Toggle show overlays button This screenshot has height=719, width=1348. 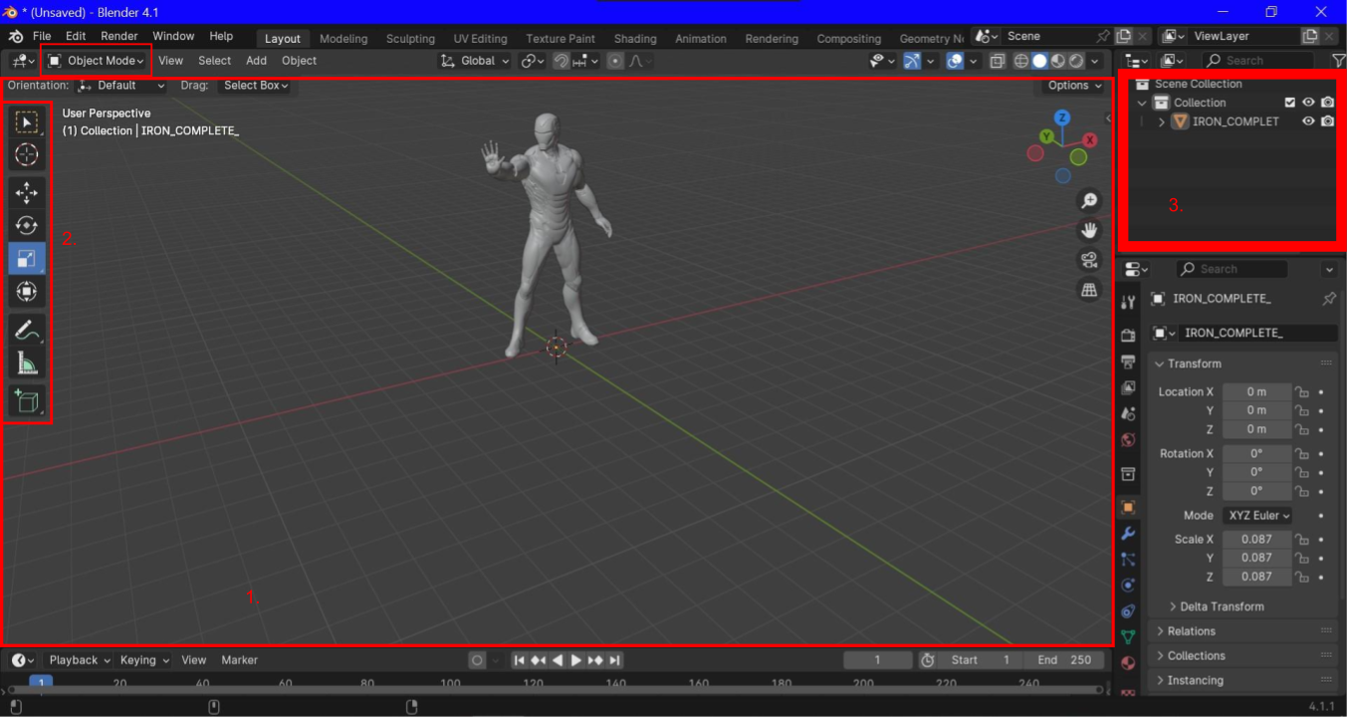pyautogui.click(x=955, y=61)
